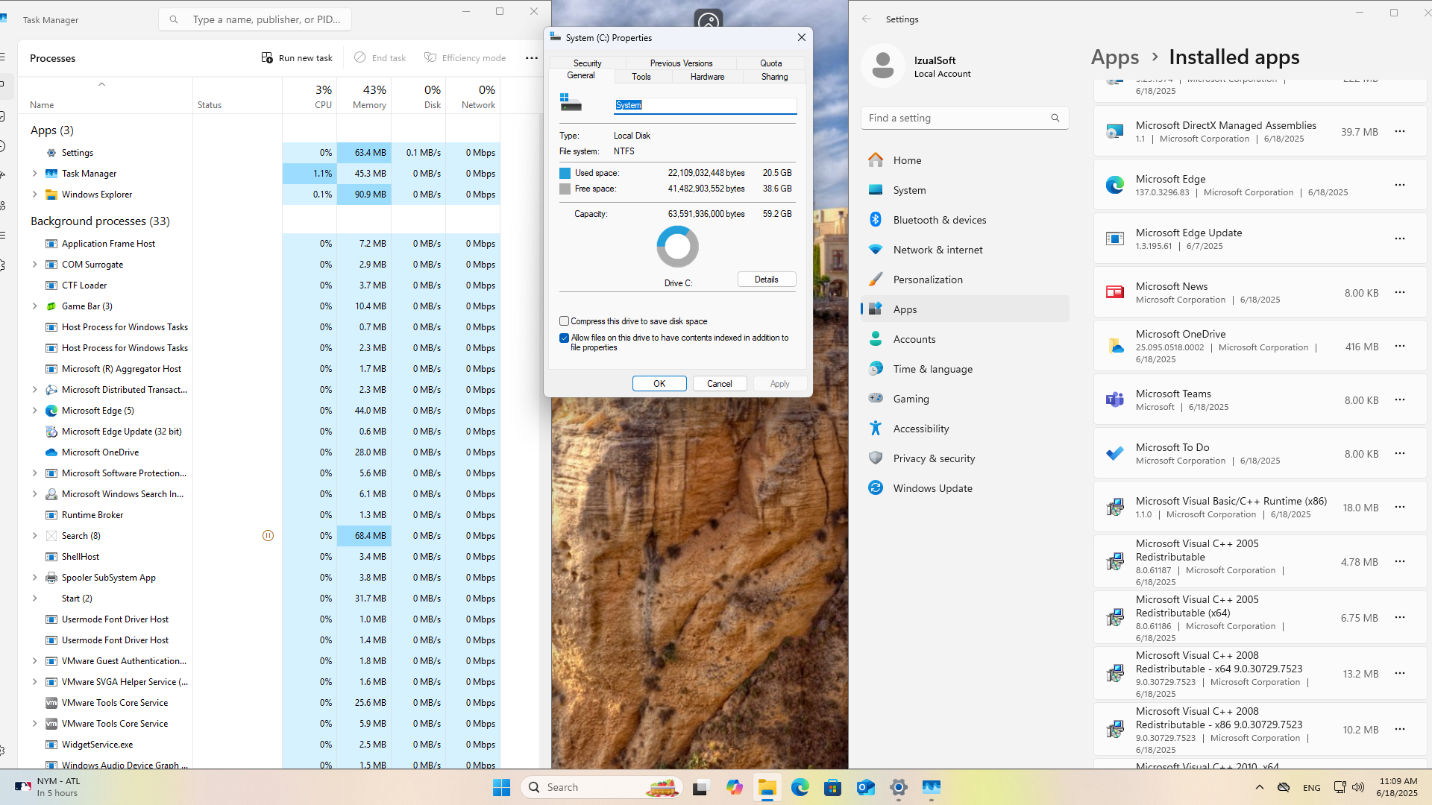The height and width of the screenshot is (805, 1432).
Task: Open Outlook from the taskbar
Action: click(x=866, y=787)
